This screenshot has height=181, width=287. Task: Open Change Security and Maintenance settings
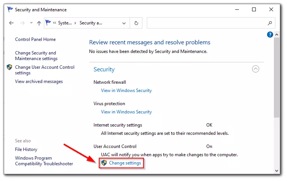(x=36, y=56)
